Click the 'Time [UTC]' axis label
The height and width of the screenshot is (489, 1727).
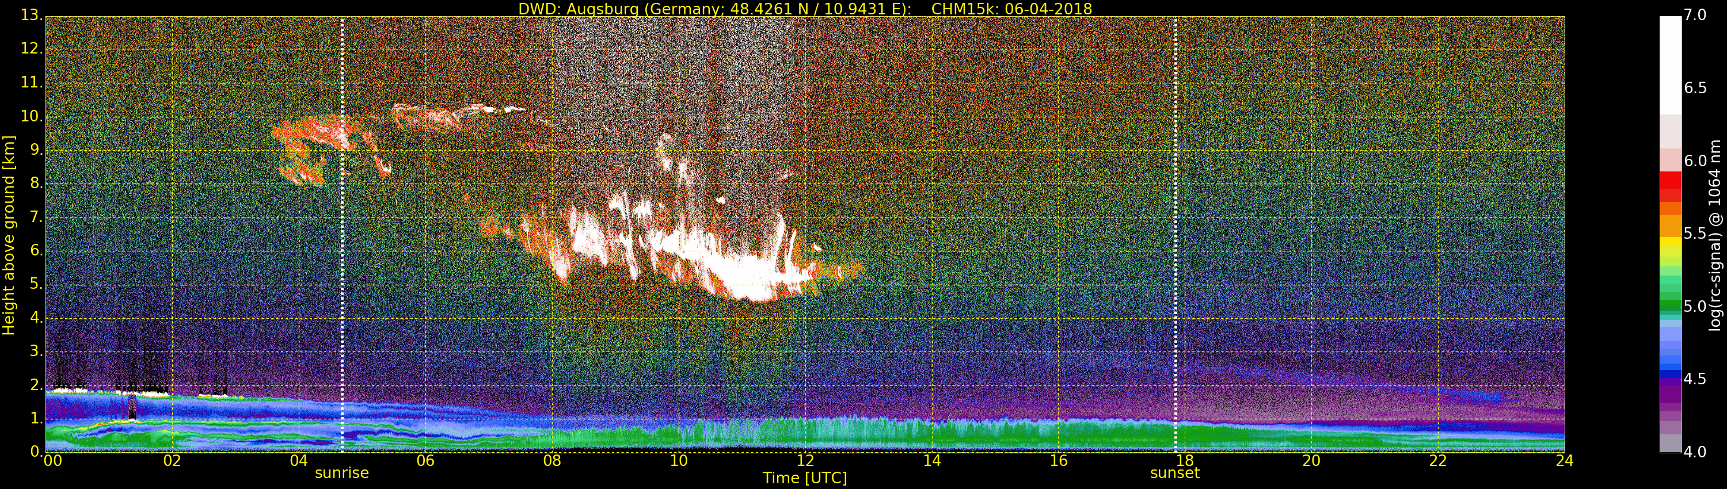pos(805,478)
